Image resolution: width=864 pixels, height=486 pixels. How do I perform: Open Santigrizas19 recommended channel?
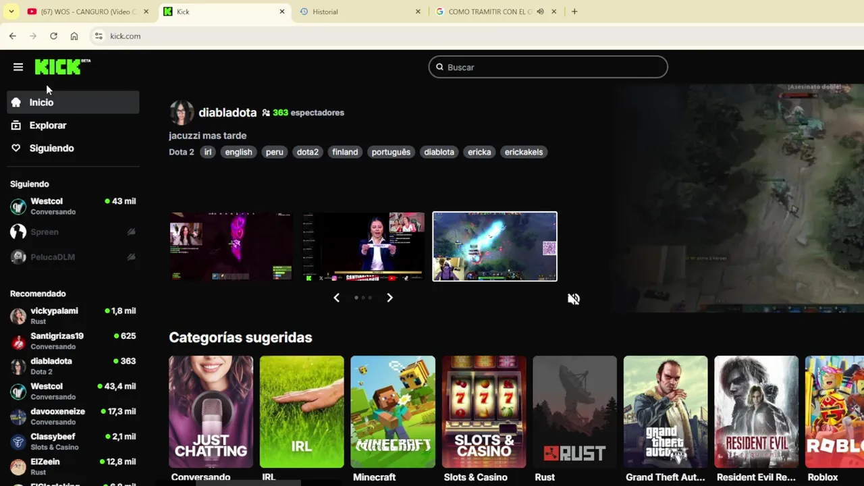(x=73, y=341)
